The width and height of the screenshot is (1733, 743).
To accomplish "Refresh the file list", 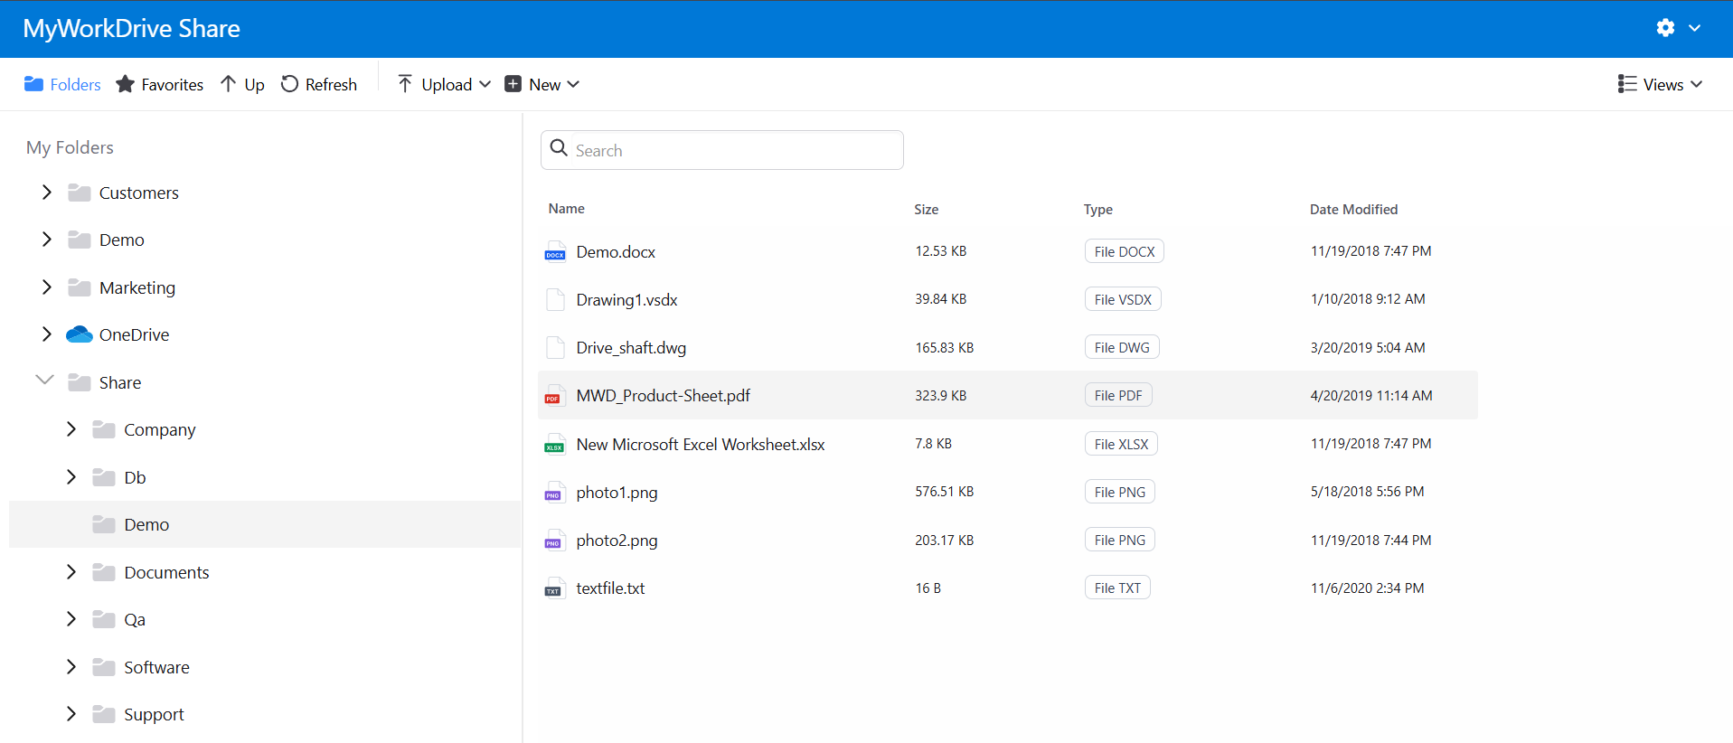I will 319,84.
